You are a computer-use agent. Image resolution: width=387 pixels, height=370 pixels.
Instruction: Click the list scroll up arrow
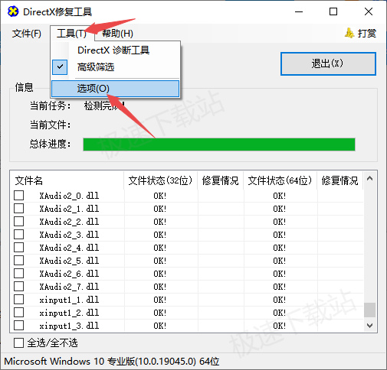[x=369, y=178]
